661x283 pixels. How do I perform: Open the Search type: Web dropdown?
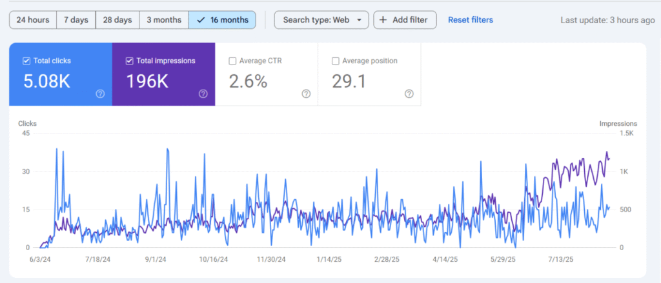tap(321, 20)
